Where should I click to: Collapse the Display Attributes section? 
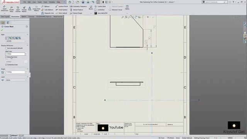27,46
